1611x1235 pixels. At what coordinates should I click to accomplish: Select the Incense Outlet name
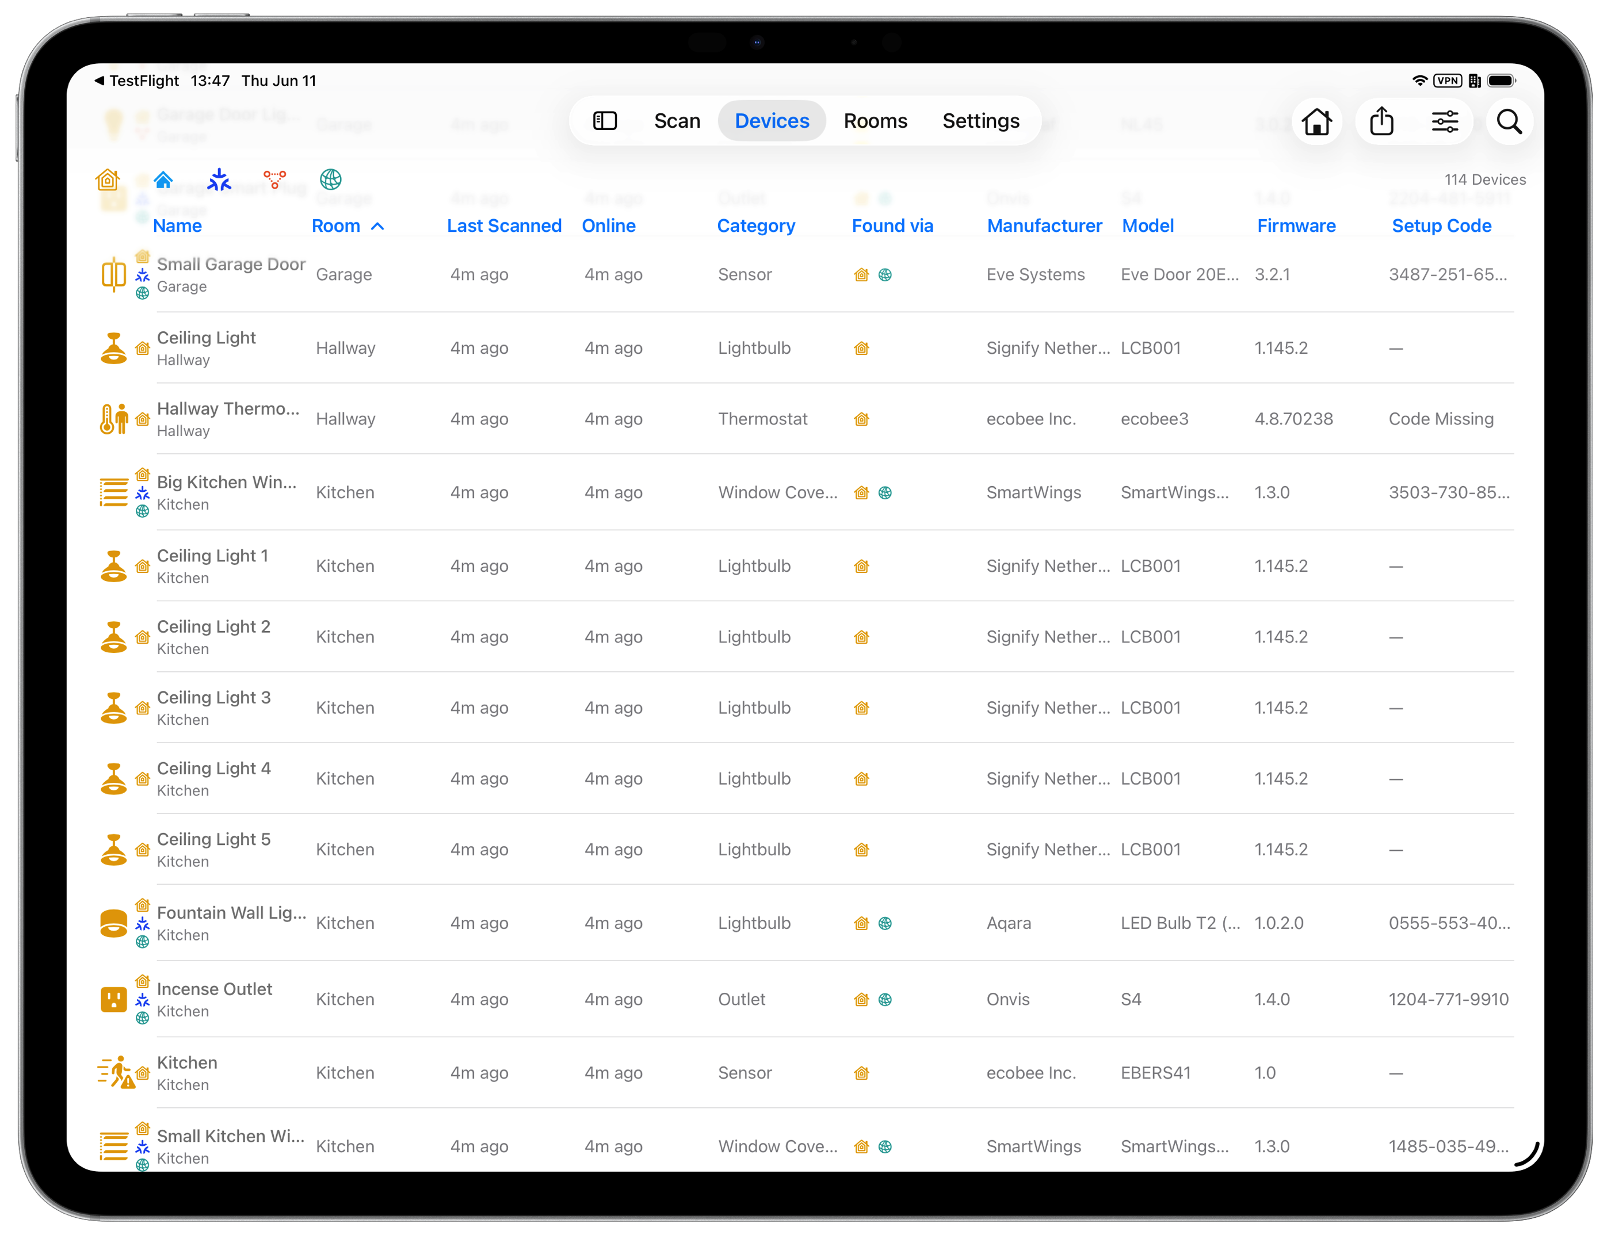(214, 989)
